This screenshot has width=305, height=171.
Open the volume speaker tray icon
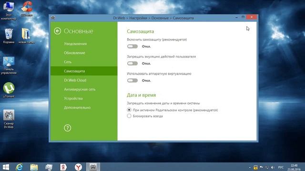tap(273, 167)
